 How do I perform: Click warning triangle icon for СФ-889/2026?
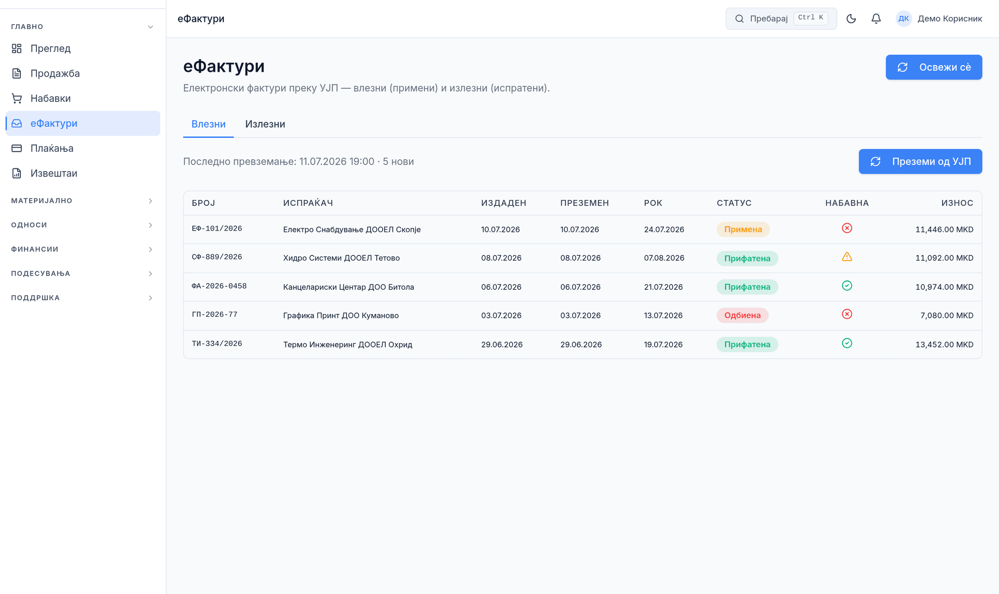point(847,257)
